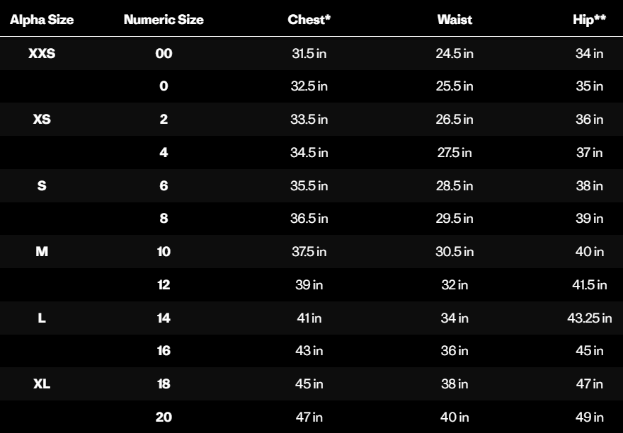Select the XL alpha size cell

[42, 383]
